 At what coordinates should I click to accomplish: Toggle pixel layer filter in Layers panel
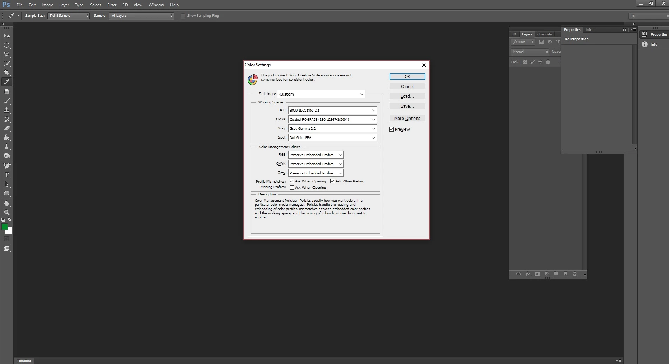[x=541, y=42]
